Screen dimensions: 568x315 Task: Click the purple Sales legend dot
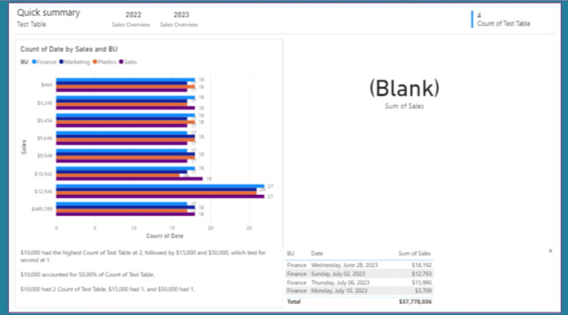point(122,62)
